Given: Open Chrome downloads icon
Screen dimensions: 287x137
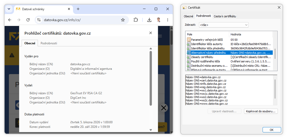Looking at the screenshot, I should (x=149, y=20).
